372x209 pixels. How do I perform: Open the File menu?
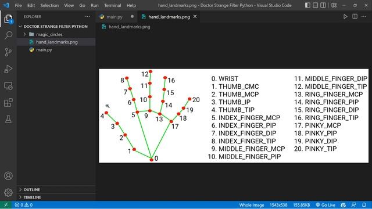18,5
